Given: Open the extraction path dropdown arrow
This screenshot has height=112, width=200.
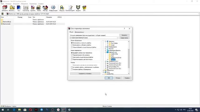Looking at the screenshot, I should pyautogui.click(x=117, y=38).
